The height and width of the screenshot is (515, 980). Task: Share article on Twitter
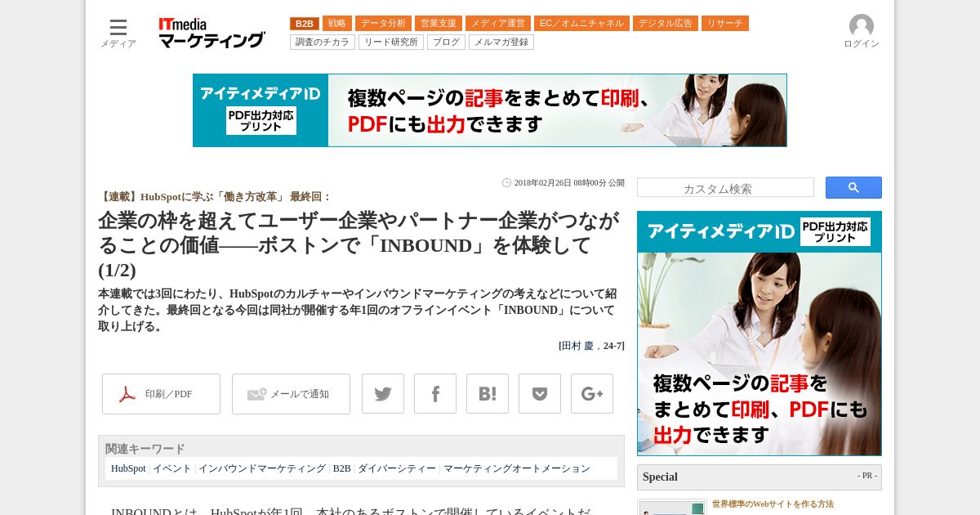[x=383, y=394]
